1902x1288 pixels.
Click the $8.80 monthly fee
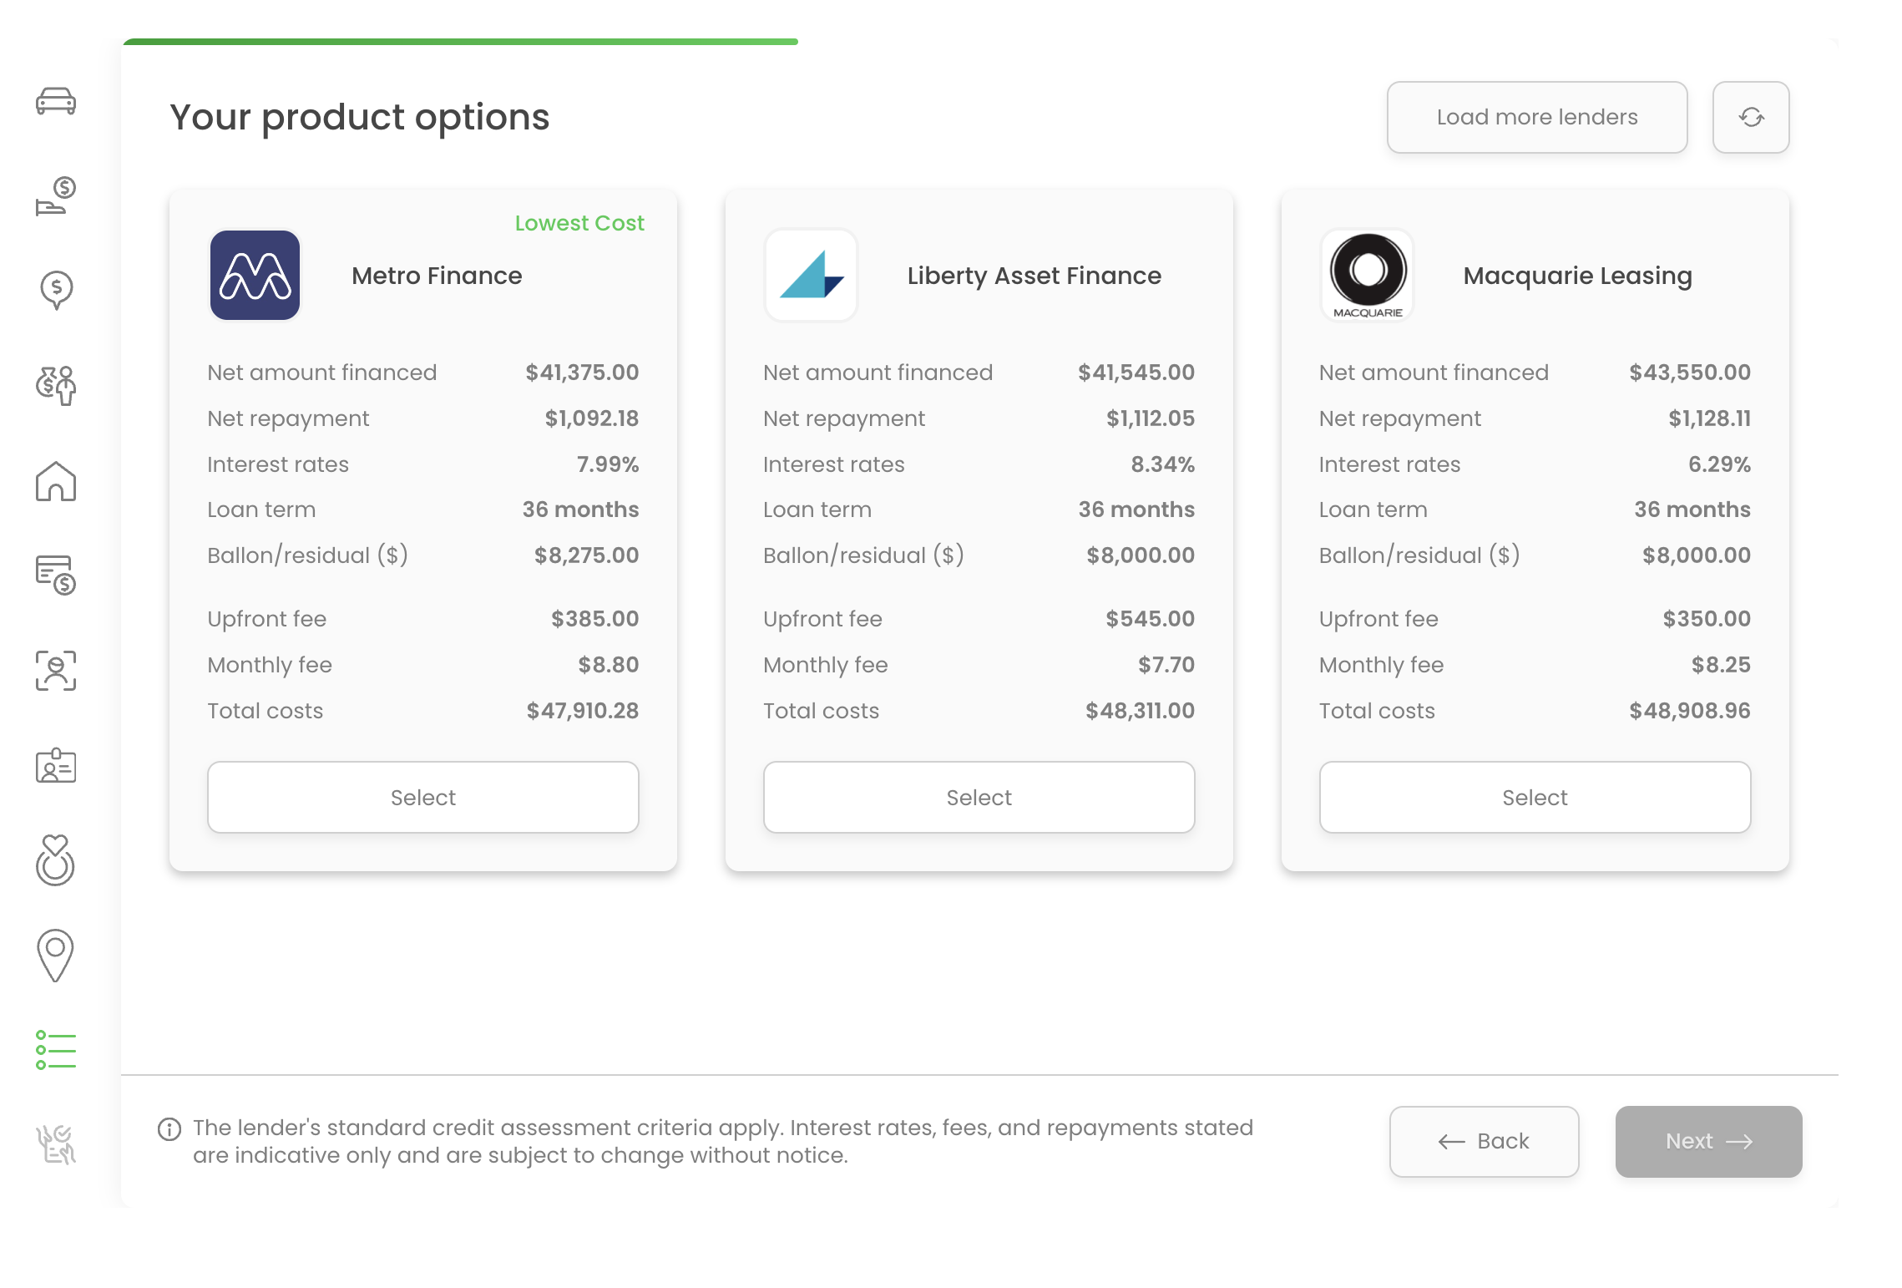(x=608, y=665)
